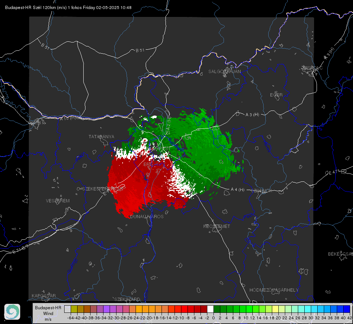Click the m/s unit label in legend

(x=48, y=319)
